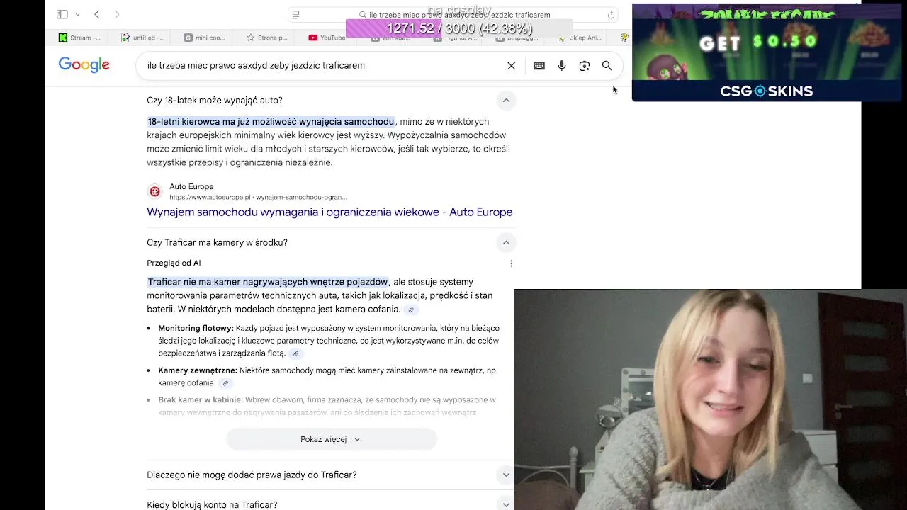Click 'Pokaż więcej' button
The image size is (907, 510).
tap(331, 439)
